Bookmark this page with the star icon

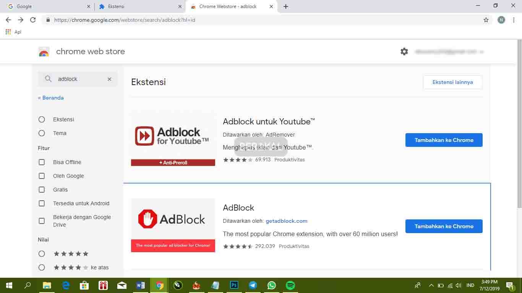[x=486, y=20]
